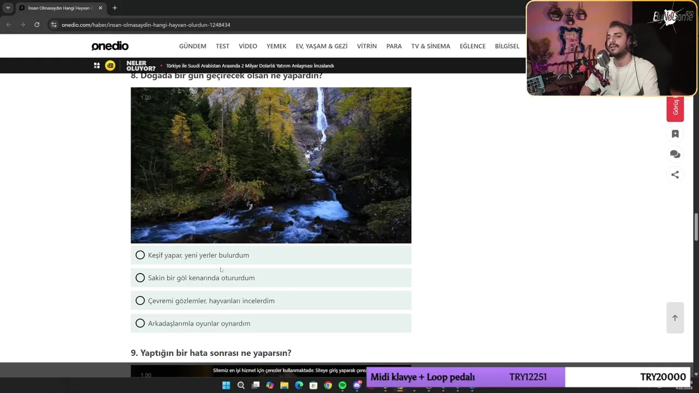This screenshot has width=699, height=393.
Task: Click the question 8 heading text
Action: (x=227, y=76)
